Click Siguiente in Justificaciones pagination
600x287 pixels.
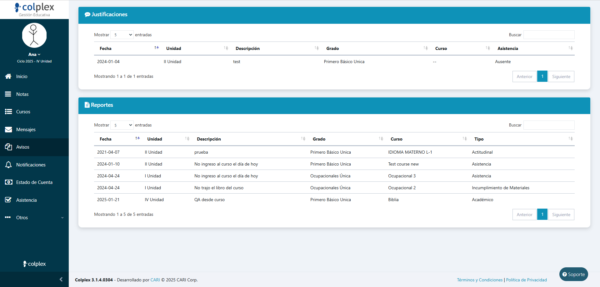561,77
